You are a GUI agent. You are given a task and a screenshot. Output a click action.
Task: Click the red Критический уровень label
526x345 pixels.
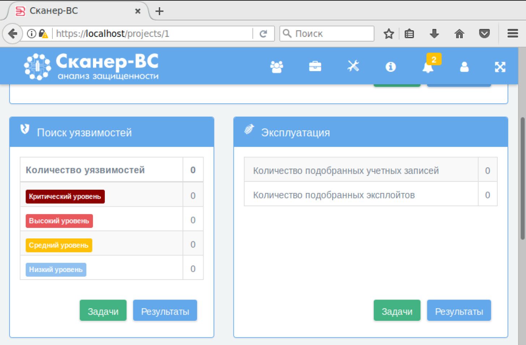pos(65,197)
